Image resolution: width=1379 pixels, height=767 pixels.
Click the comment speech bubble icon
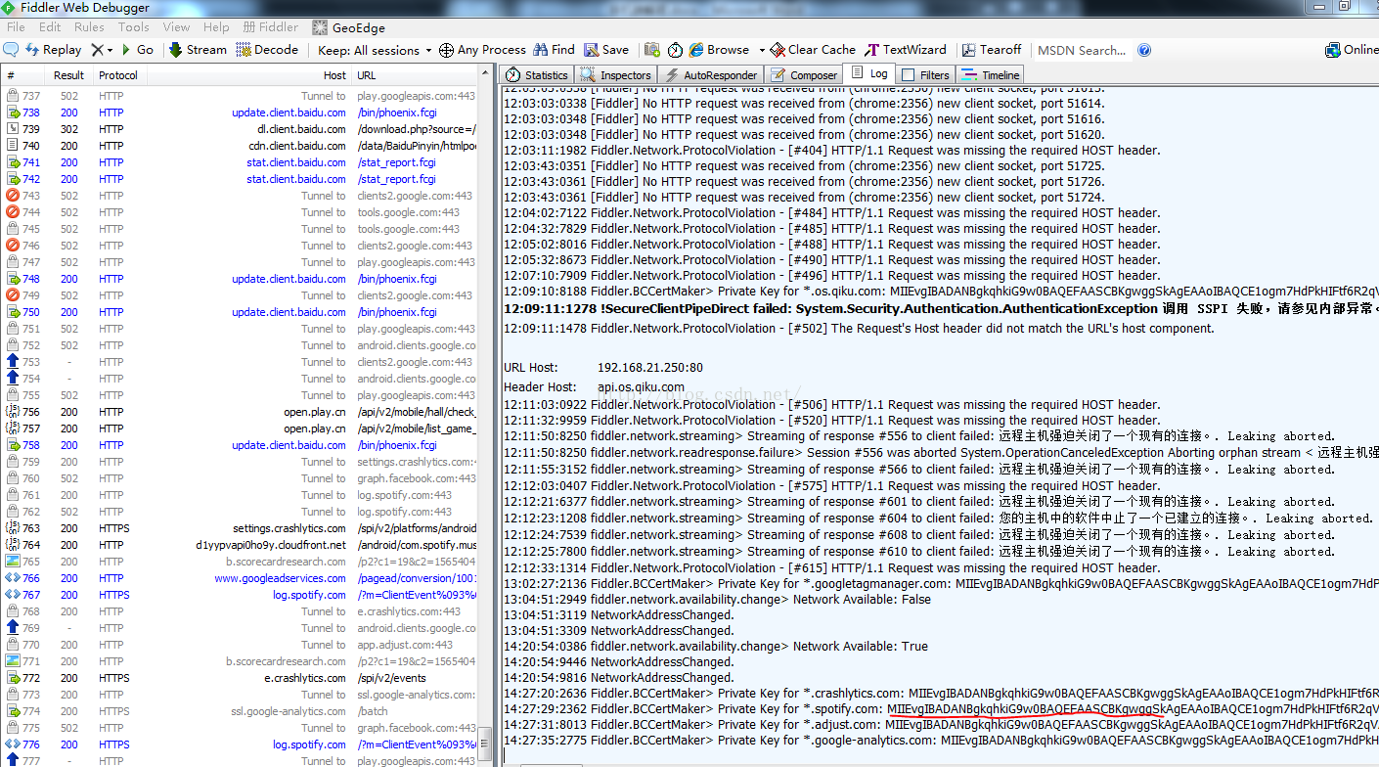(12, 50)
